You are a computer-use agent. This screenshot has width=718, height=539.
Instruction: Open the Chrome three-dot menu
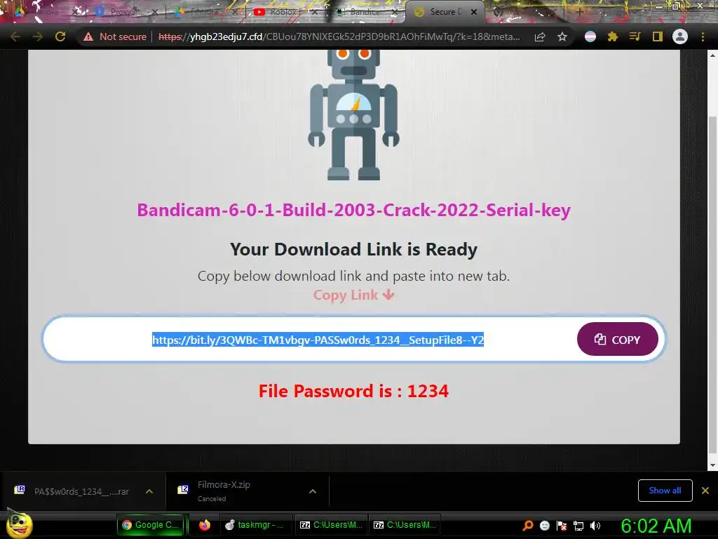pos(703,36)
